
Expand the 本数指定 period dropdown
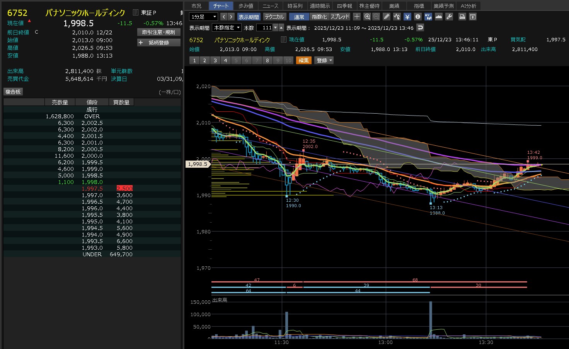click(227, 27)
